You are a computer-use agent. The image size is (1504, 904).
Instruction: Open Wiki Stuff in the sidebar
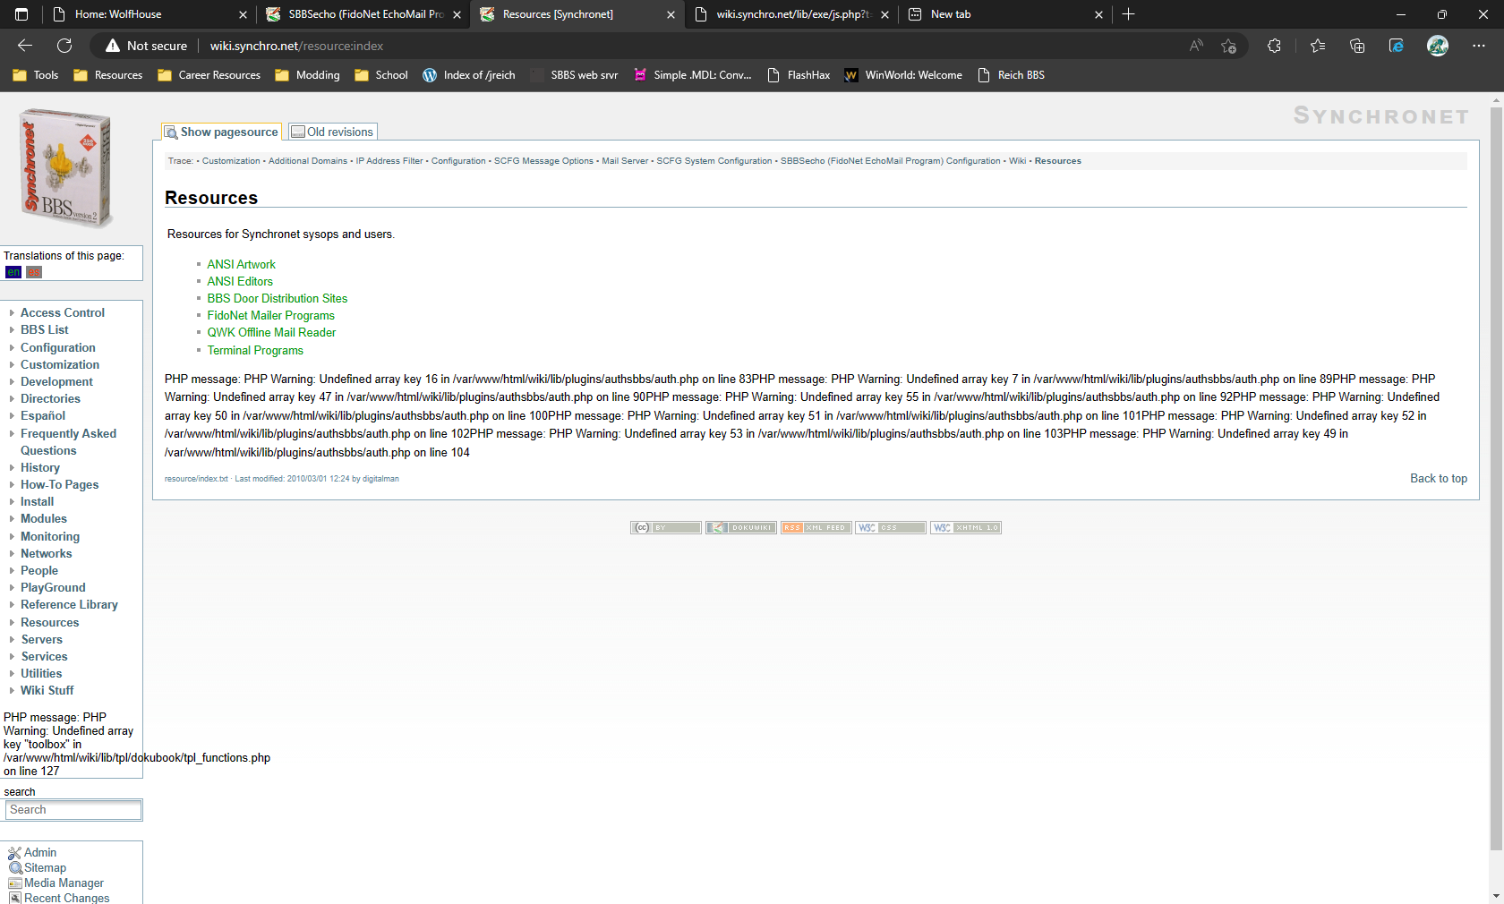point(47,690)
